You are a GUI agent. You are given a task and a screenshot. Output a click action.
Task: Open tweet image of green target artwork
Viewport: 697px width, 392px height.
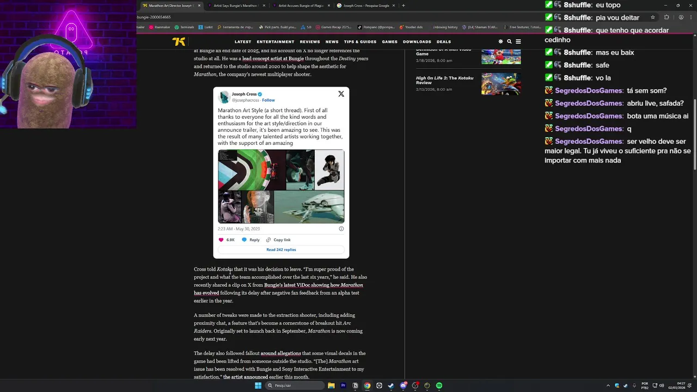pyautogui.click(x=252, y=170)
